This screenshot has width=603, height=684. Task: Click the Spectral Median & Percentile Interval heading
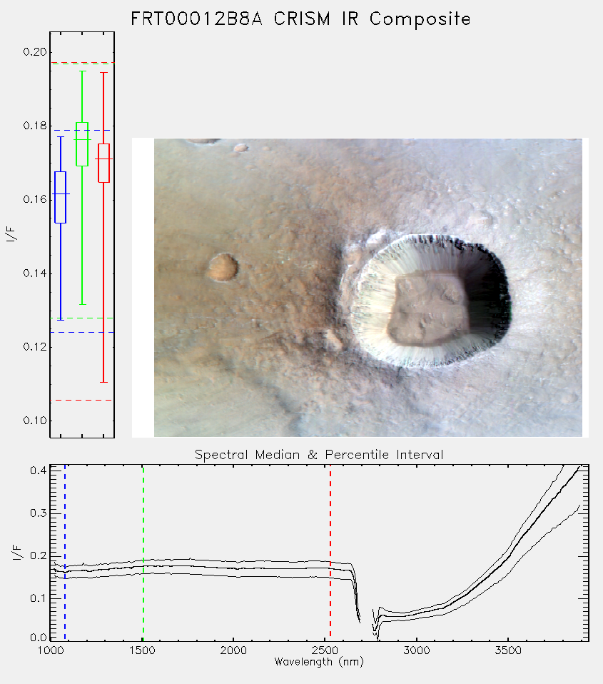click(319, 455)
